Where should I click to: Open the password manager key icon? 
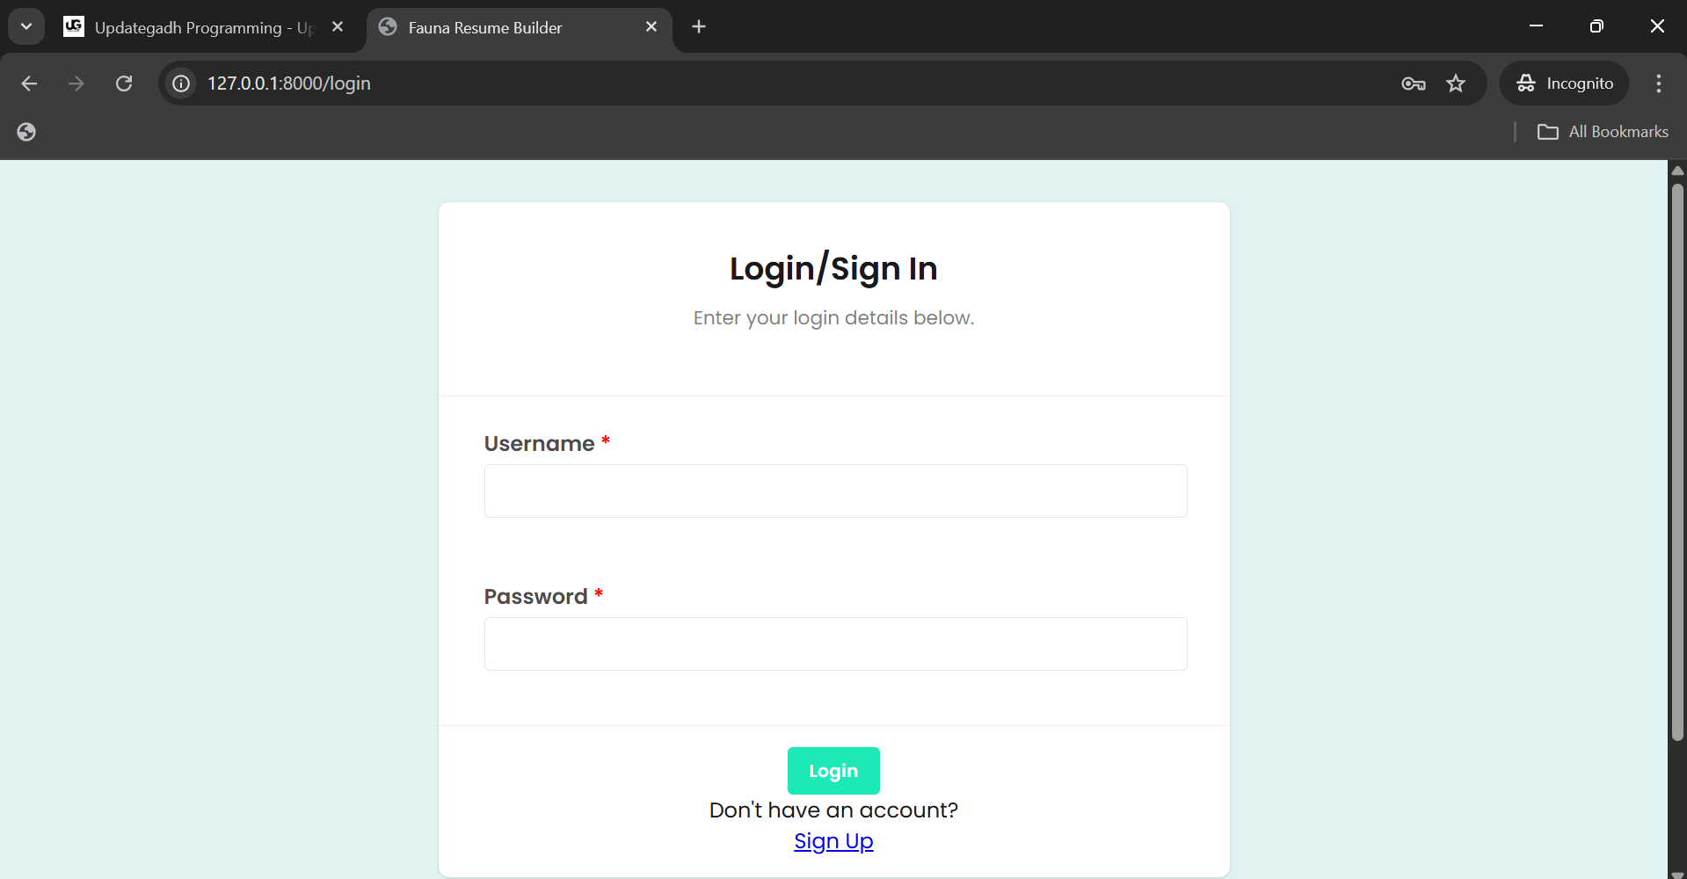tap(1413, 84)
